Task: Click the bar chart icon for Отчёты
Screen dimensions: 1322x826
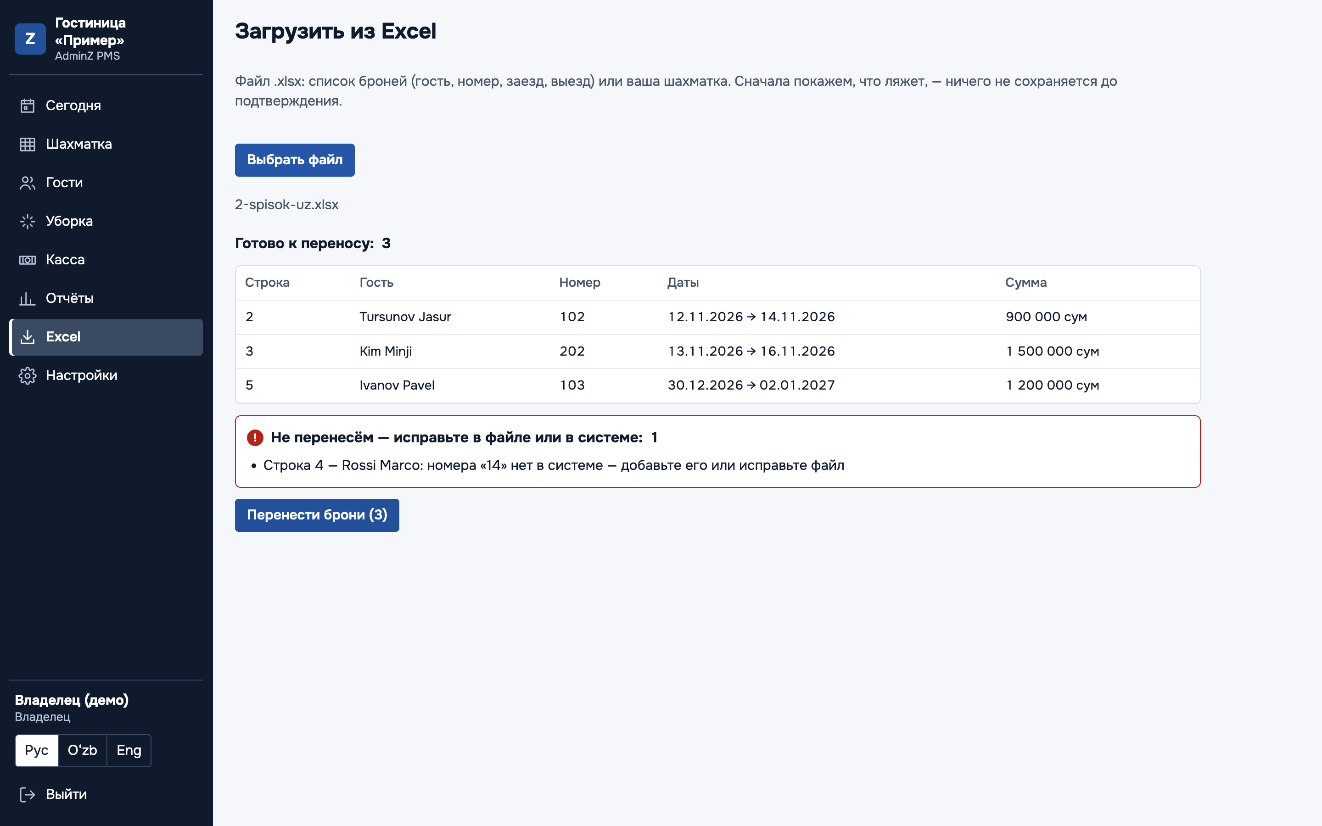Action: pyautogui.click(x=28, y=298)
